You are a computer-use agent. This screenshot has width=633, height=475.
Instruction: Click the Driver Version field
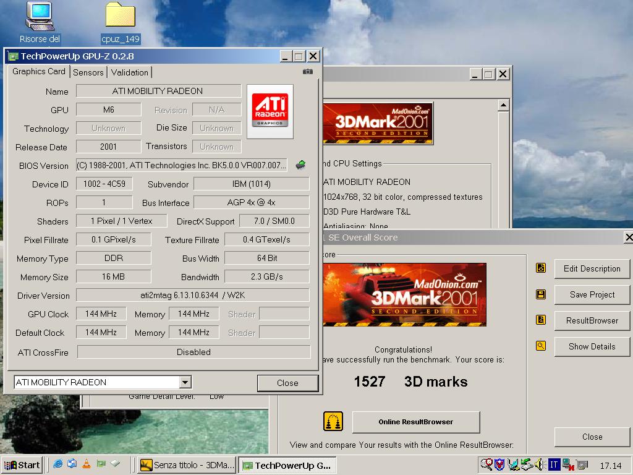coord(193,295)
